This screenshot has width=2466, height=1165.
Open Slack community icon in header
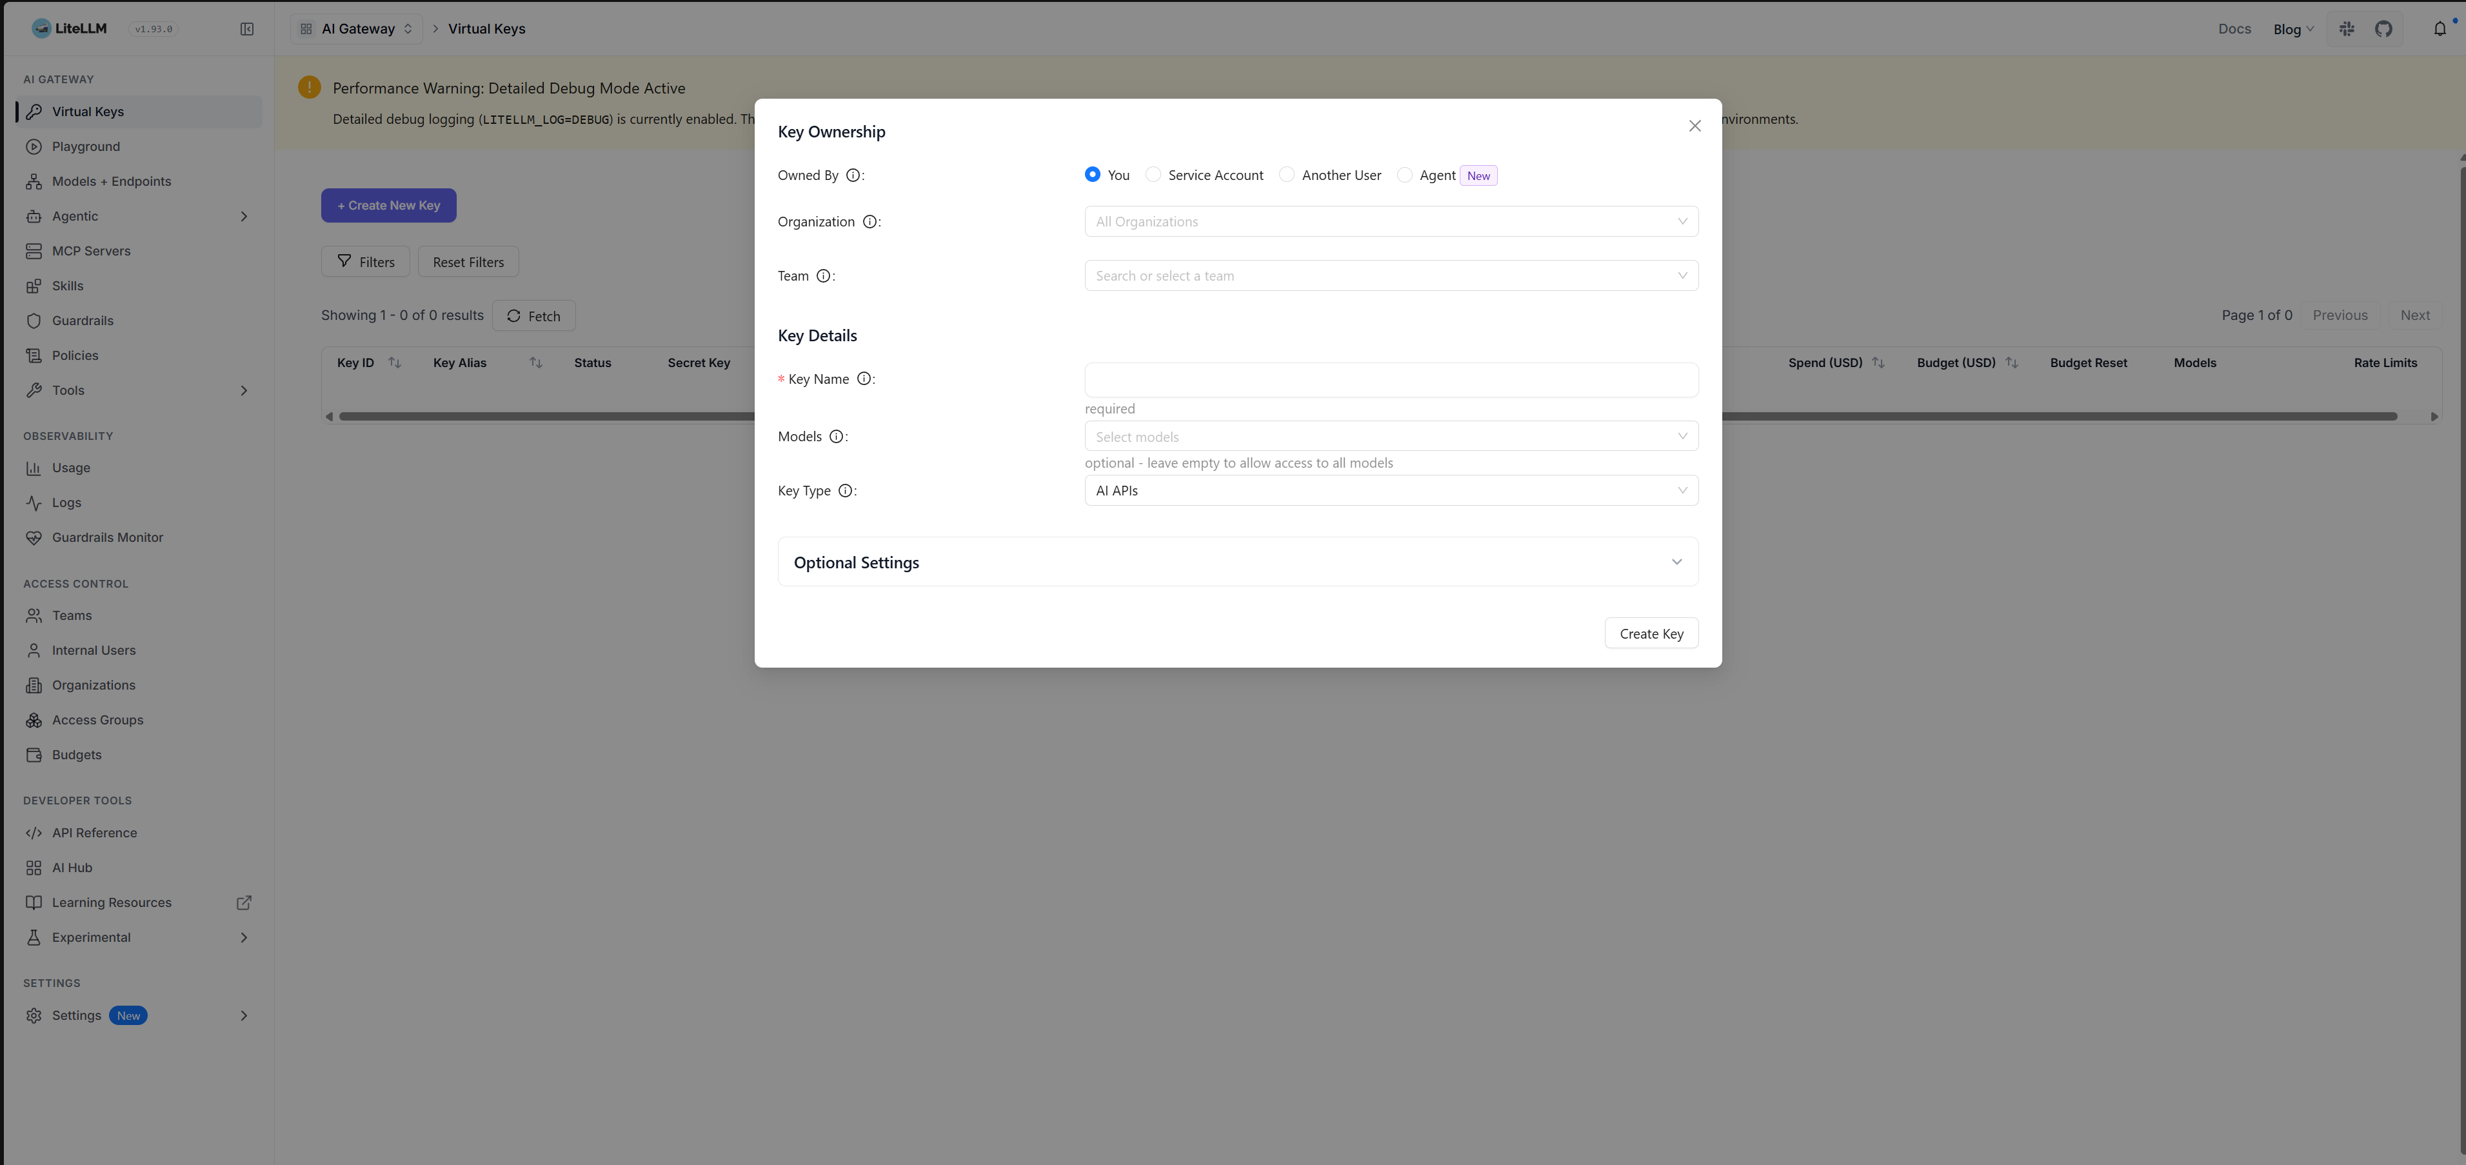[2347, 29]
